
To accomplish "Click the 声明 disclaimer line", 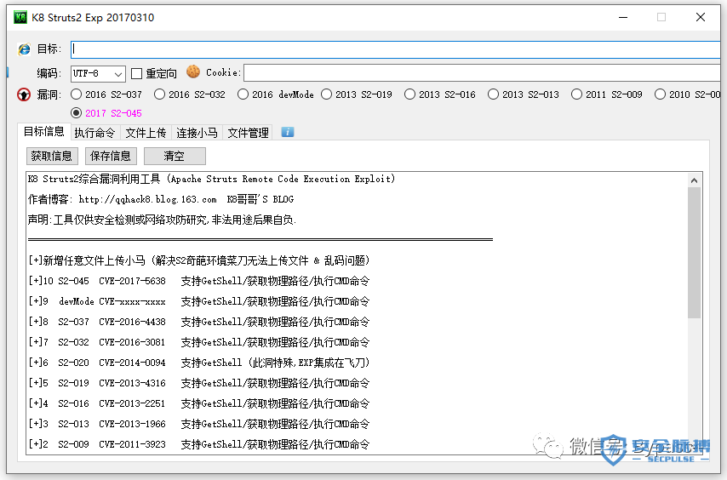I will click(162, 220).
